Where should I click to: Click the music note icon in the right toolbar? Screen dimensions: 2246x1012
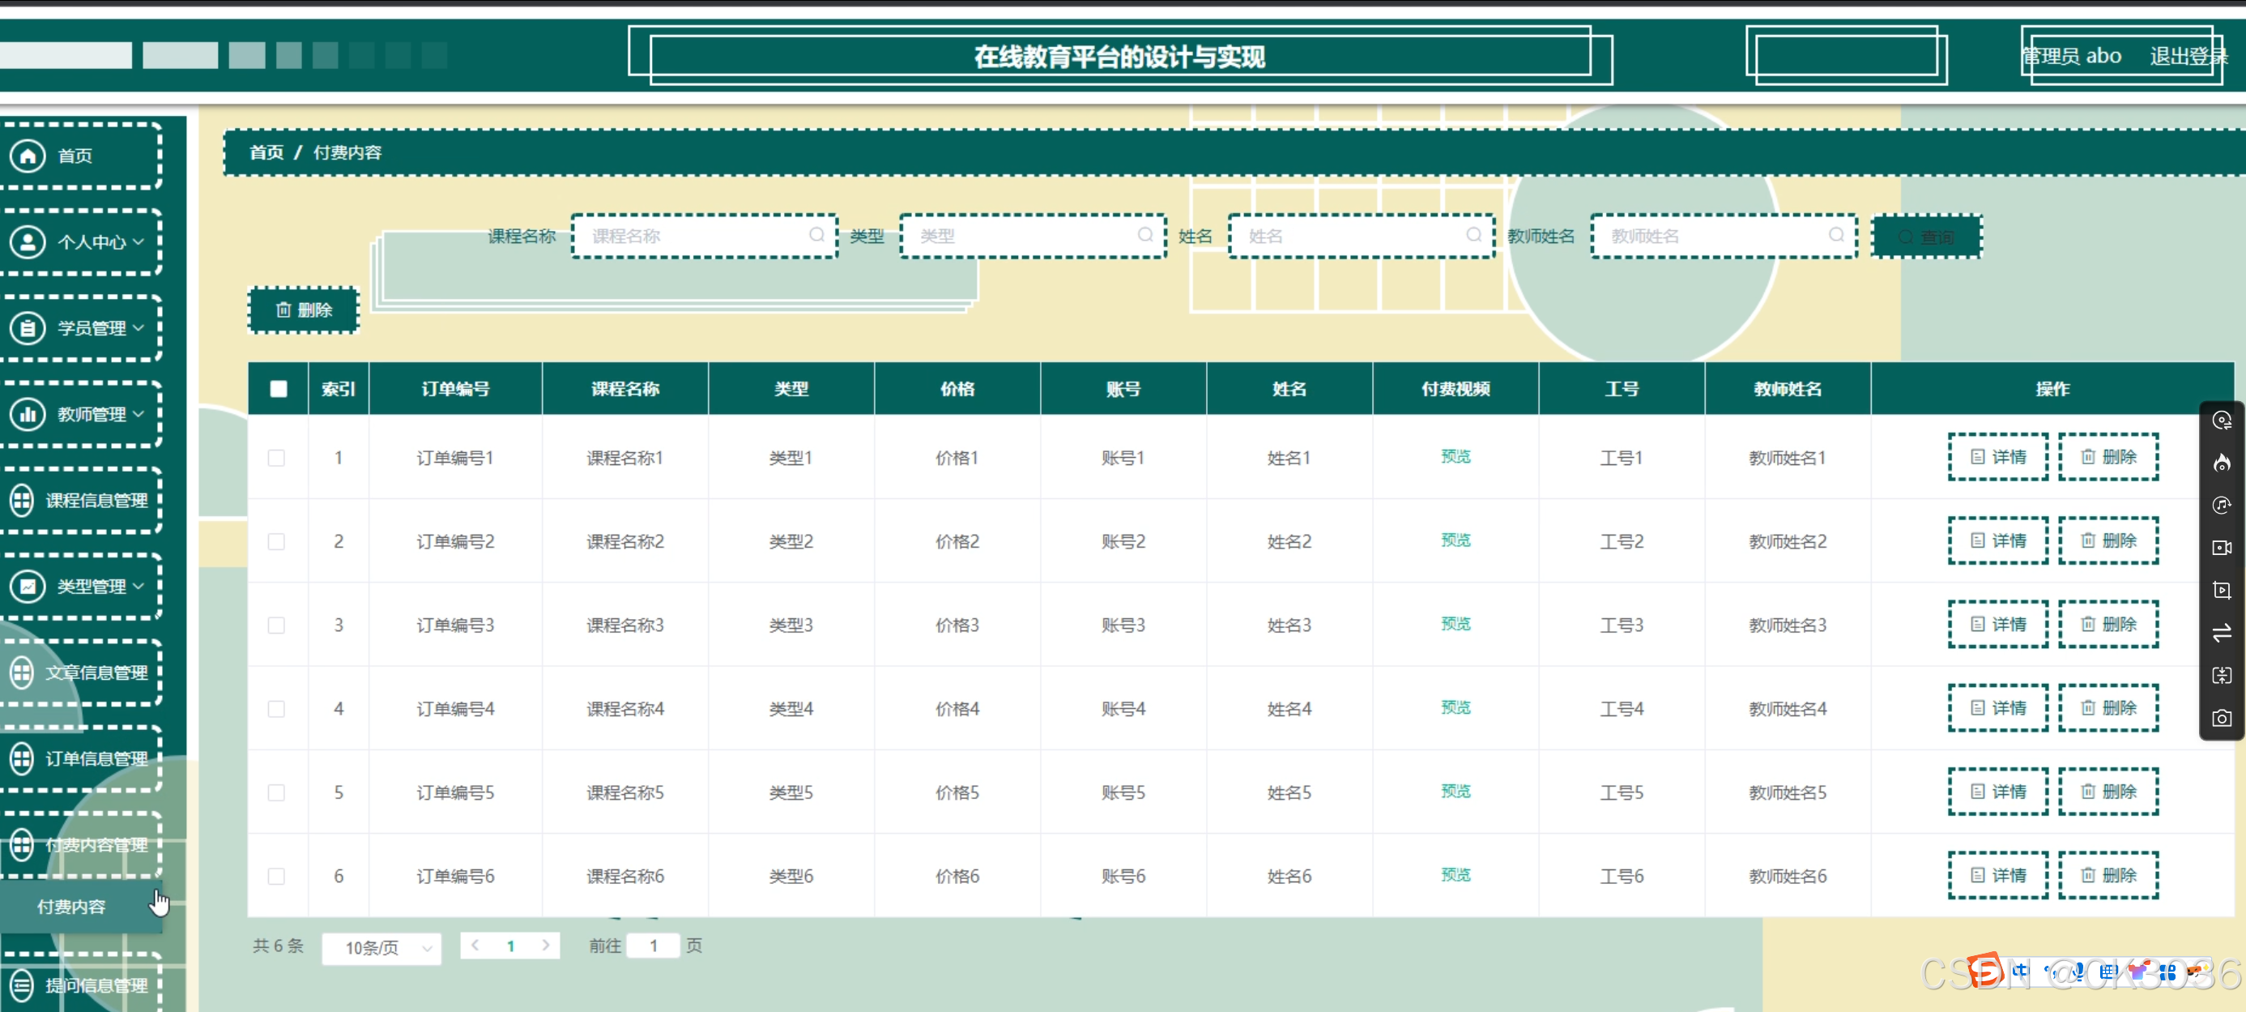click(2222, 505)
